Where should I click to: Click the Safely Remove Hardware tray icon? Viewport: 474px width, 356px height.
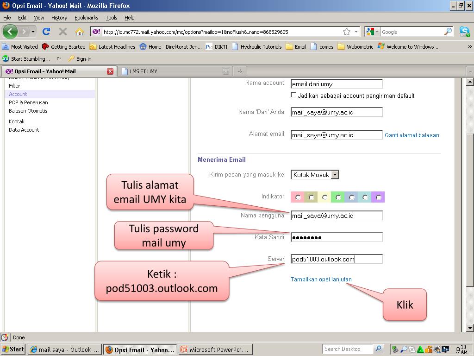[x=395, y=350]
